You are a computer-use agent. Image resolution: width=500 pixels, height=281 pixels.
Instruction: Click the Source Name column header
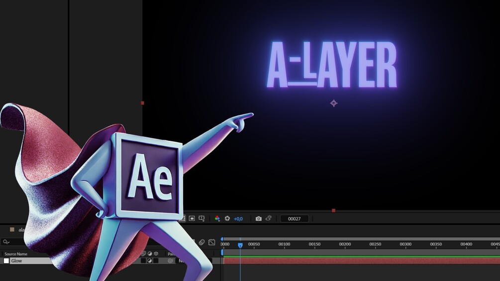[x=15, y=254]
